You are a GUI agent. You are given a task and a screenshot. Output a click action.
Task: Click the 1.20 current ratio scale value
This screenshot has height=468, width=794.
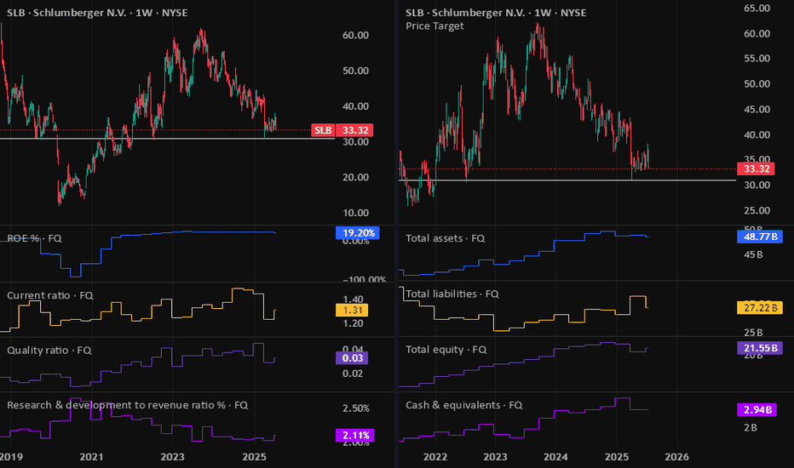pos(353,323)
